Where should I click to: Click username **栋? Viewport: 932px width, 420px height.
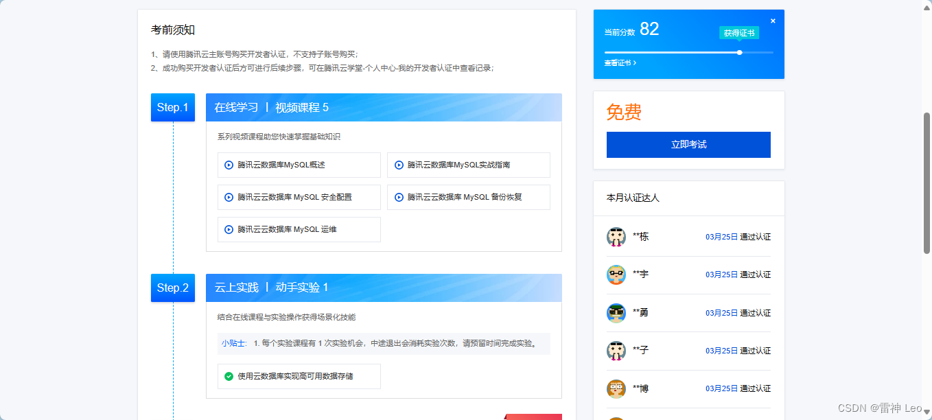point(640,237)
